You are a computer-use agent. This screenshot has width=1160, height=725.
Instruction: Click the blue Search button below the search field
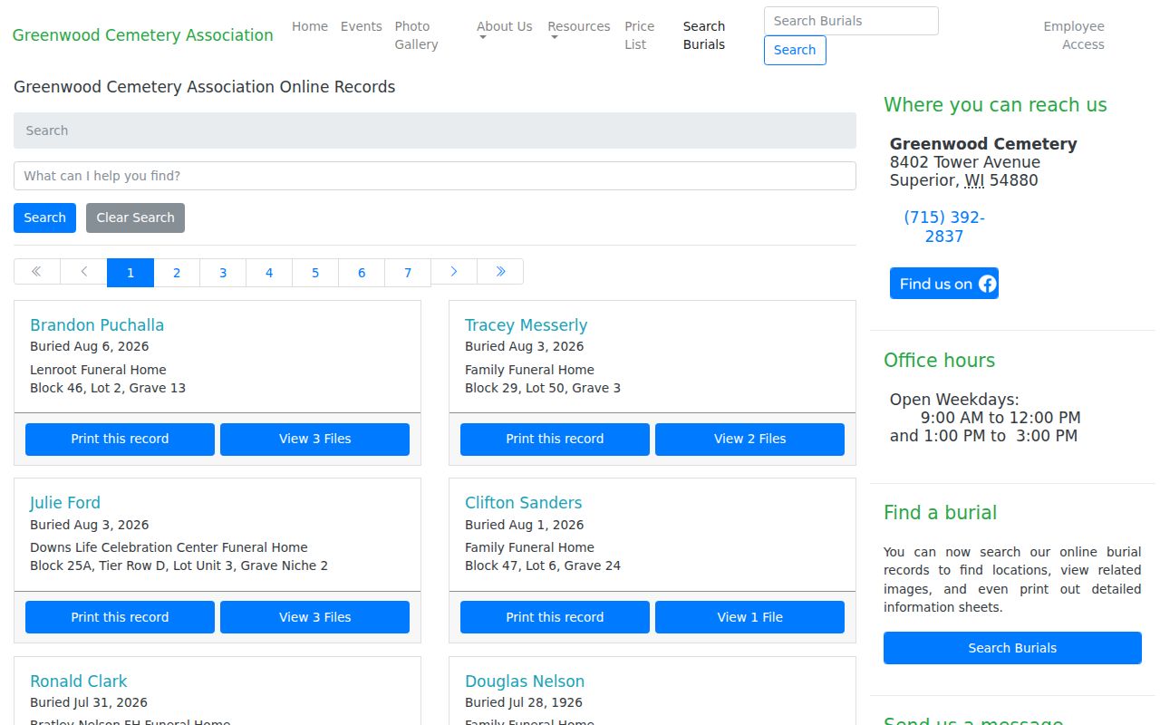coord(44,217)
